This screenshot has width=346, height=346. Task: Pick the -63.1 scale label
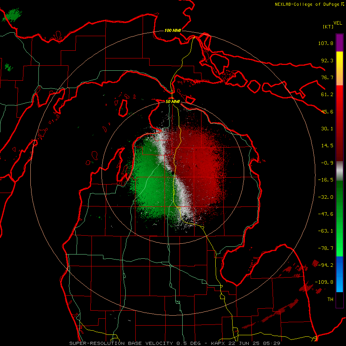point(326,231)
